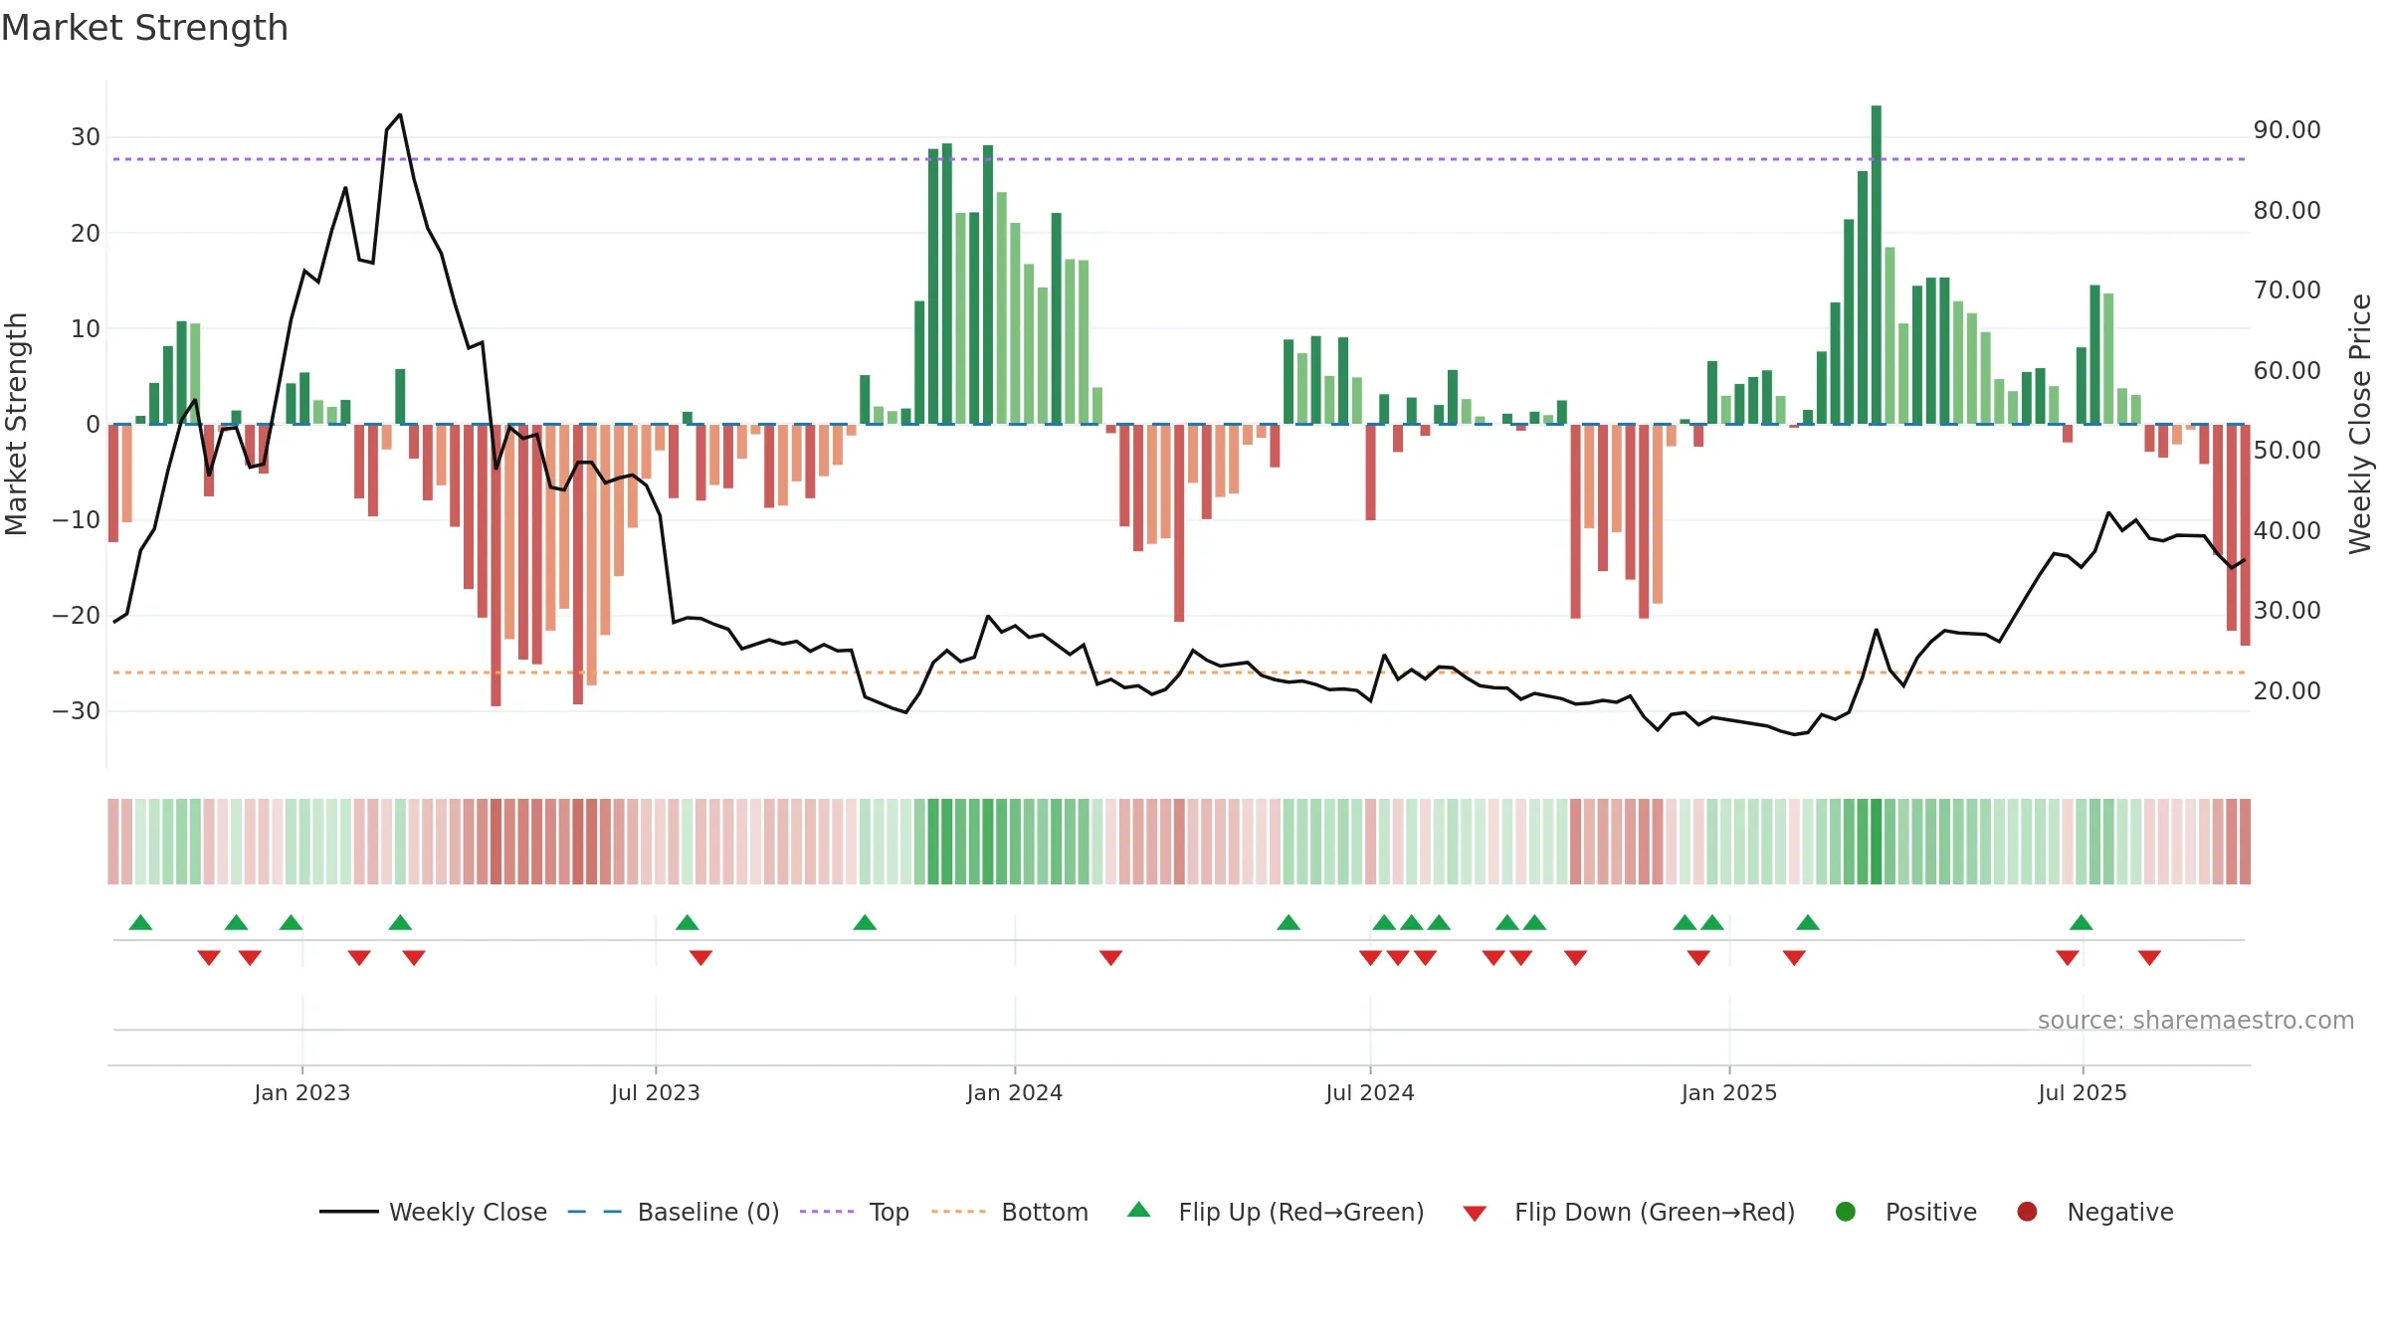Click the 0 left axis tick label
Screen dimensions: 2388x1343
point(93,425)
